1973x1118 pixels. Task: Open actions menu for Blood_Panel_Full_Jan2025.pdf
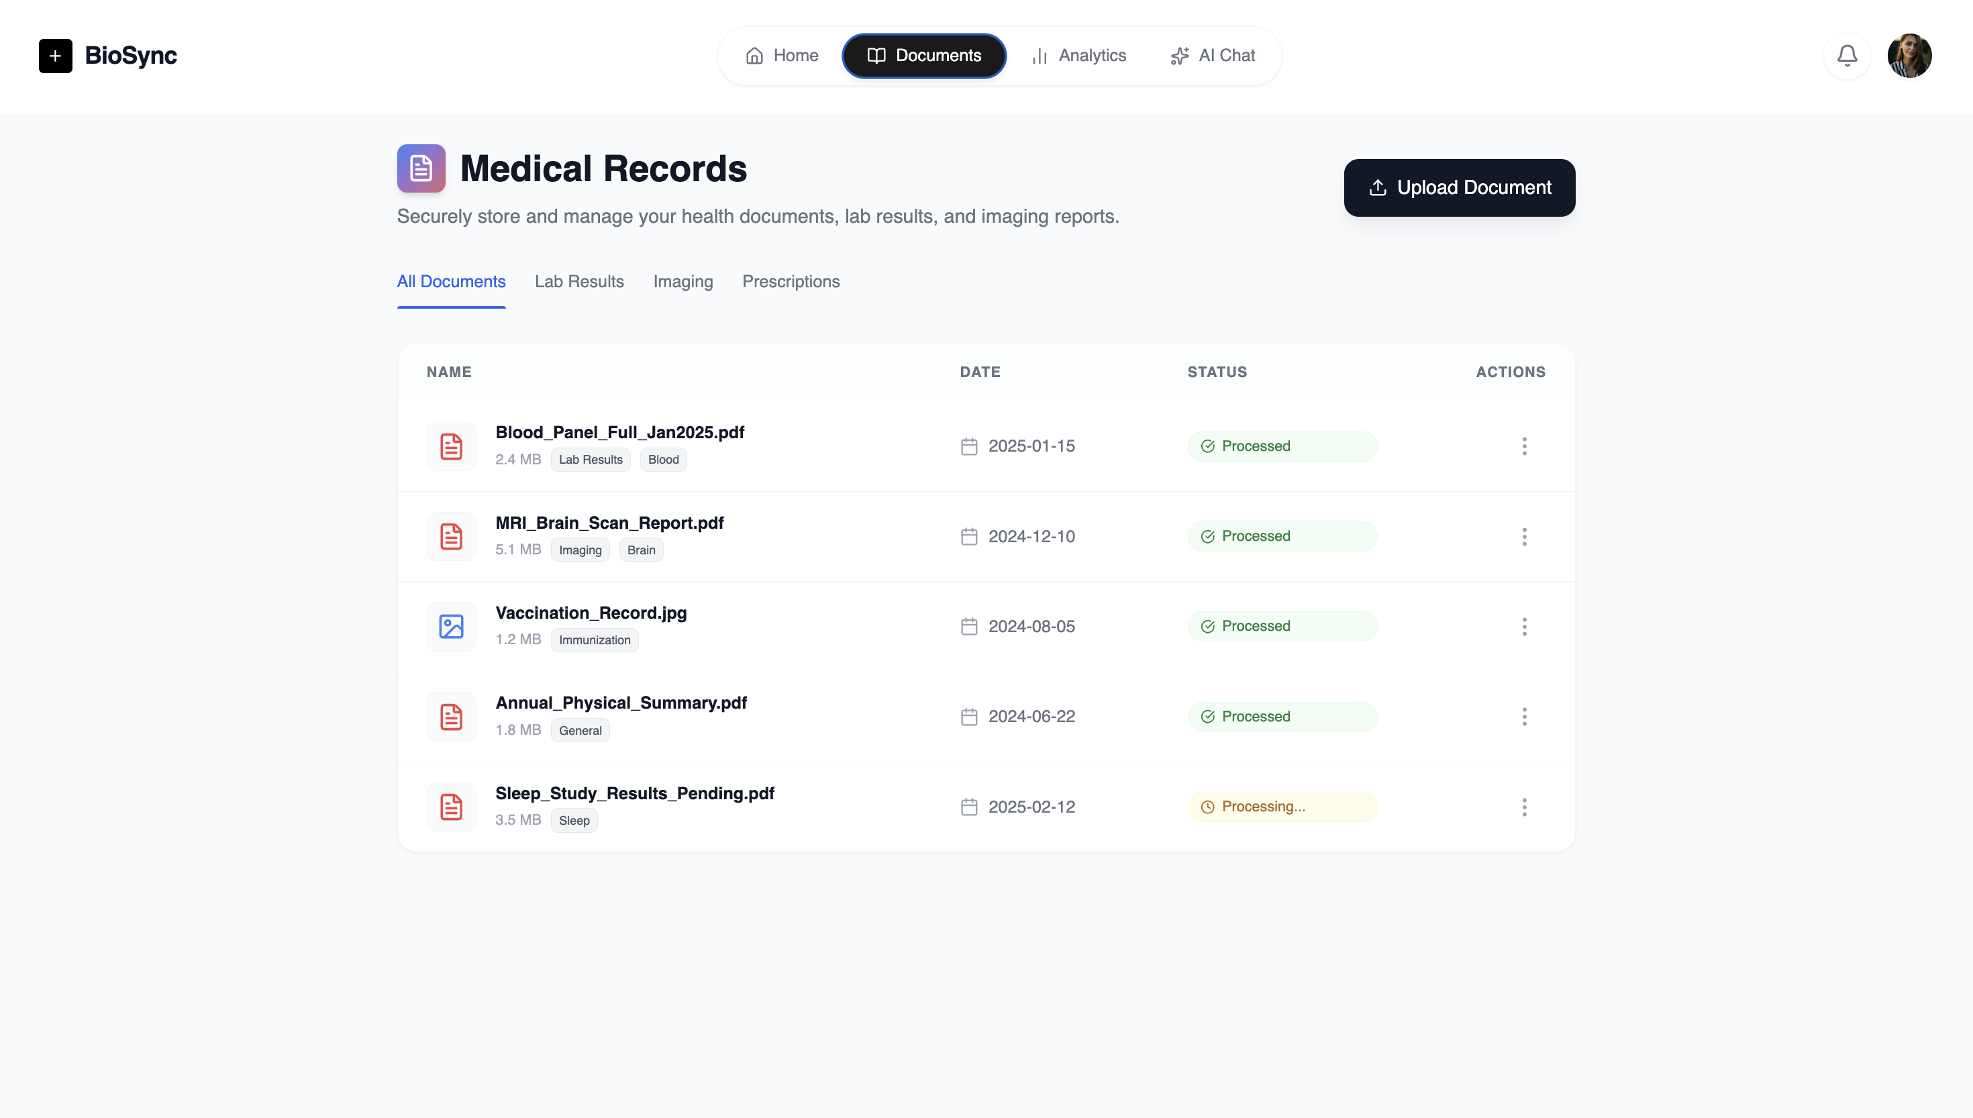coord(1524,446)
